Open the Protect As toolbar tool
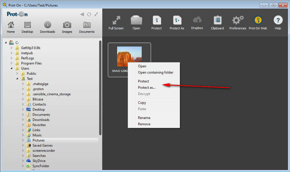The height and width of the screenshot is (172, 290). (177, 21)
